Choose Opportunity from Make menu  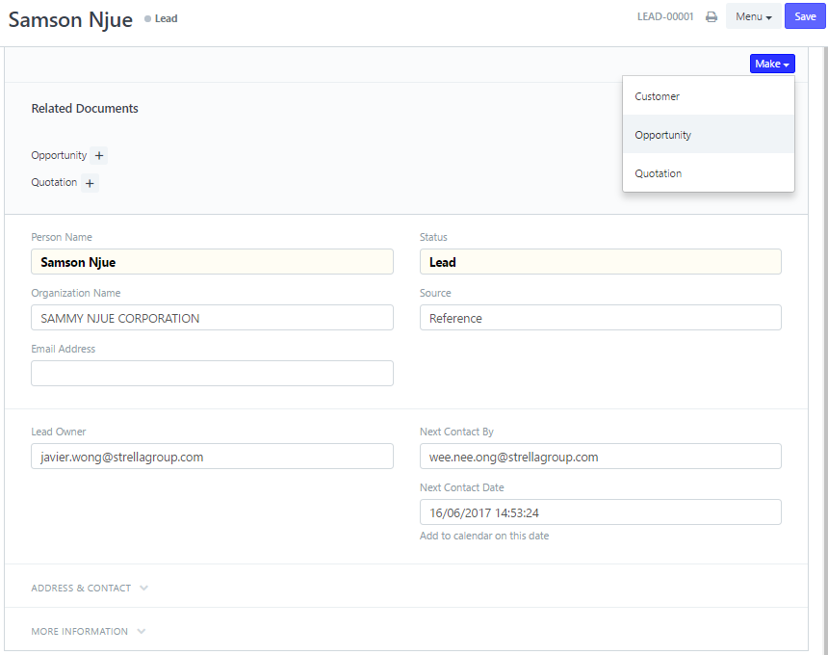(708, 135)
